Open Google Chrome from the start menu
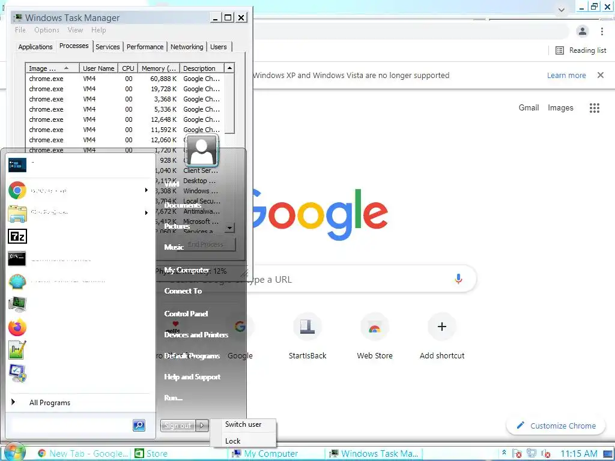Viewport: 615px width, 461px height. tap(17, 190)
